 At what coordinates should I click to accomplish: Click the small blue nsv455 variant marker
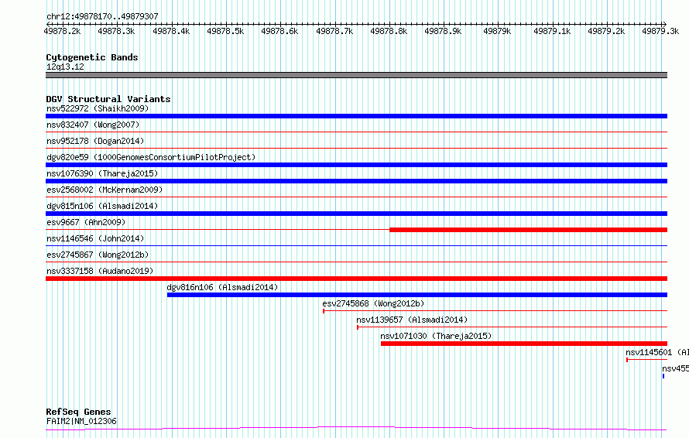(x=663, y=376)
